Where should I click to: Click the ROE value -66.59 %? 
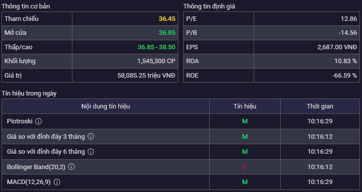(345, 76)
